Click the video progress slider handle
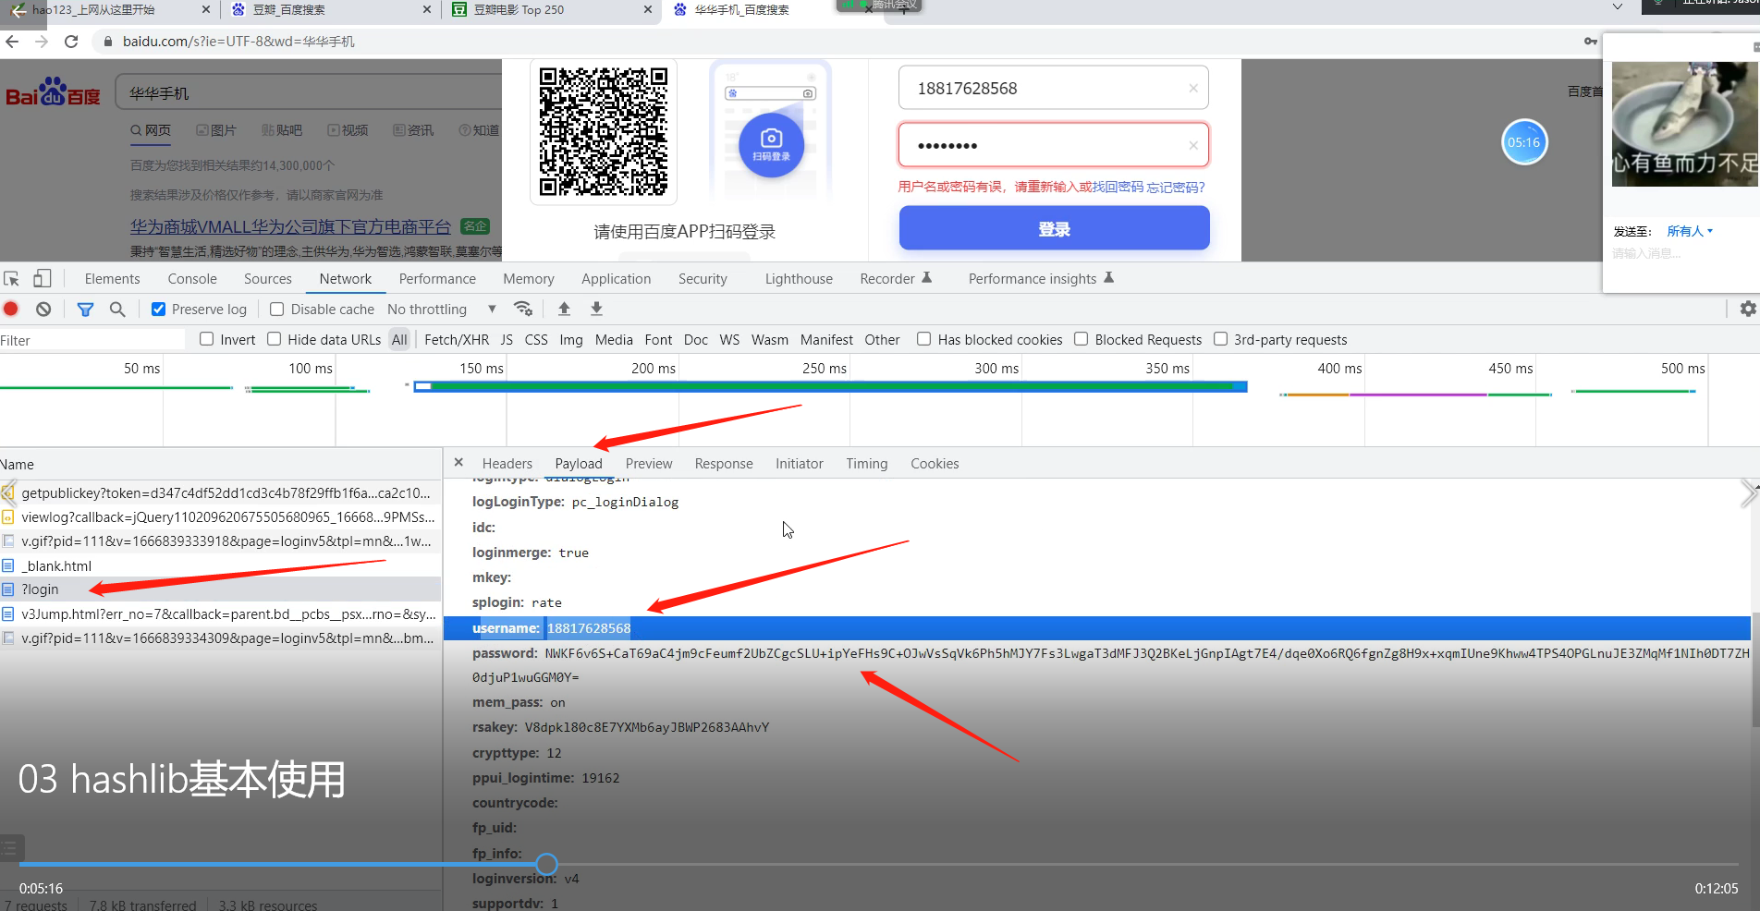Screen dimensions: 1760x911 pyautogui.click(x=547, y=864)
